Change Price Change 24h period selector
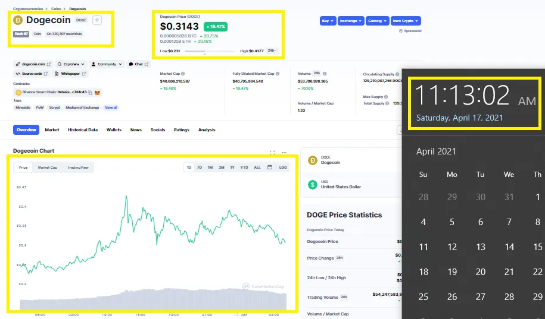 340,258
